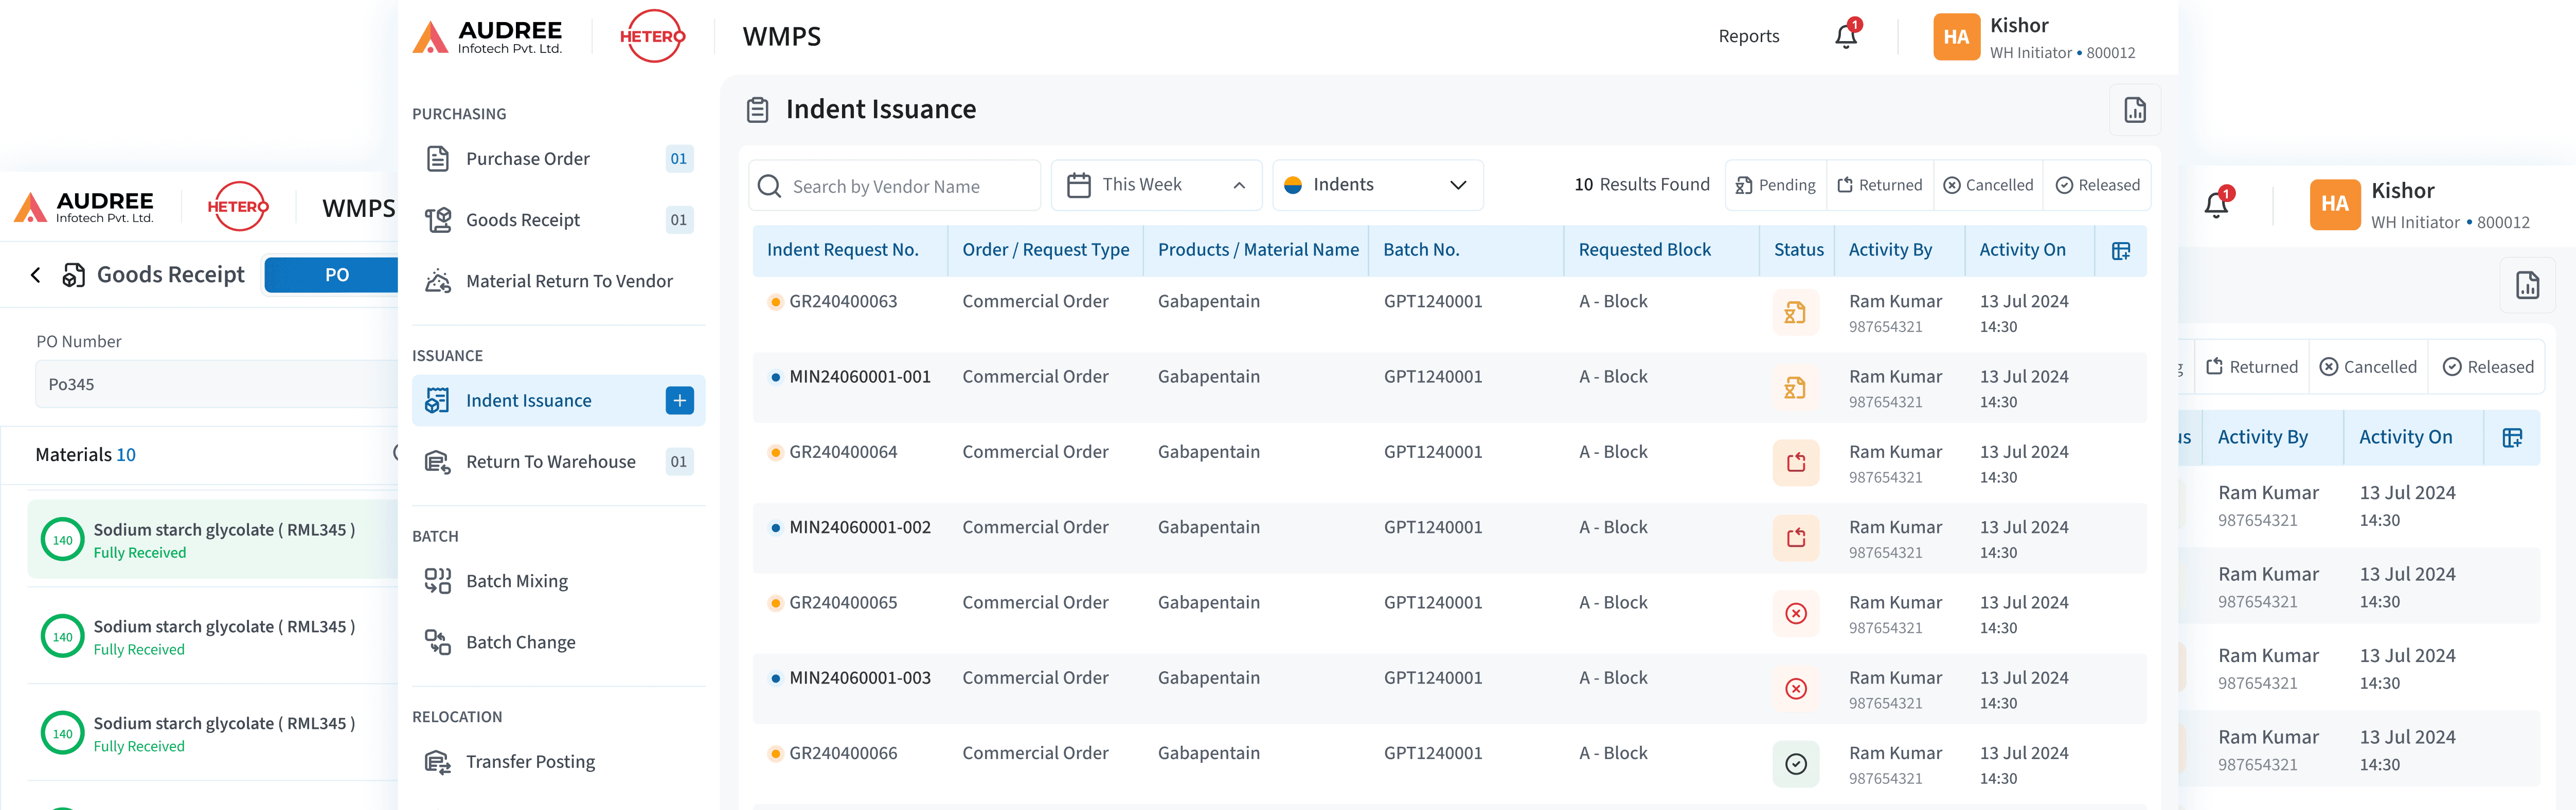2576x810 pixels.
Task: Click the released status icon for GR240400066
Action: (1795, 764)
